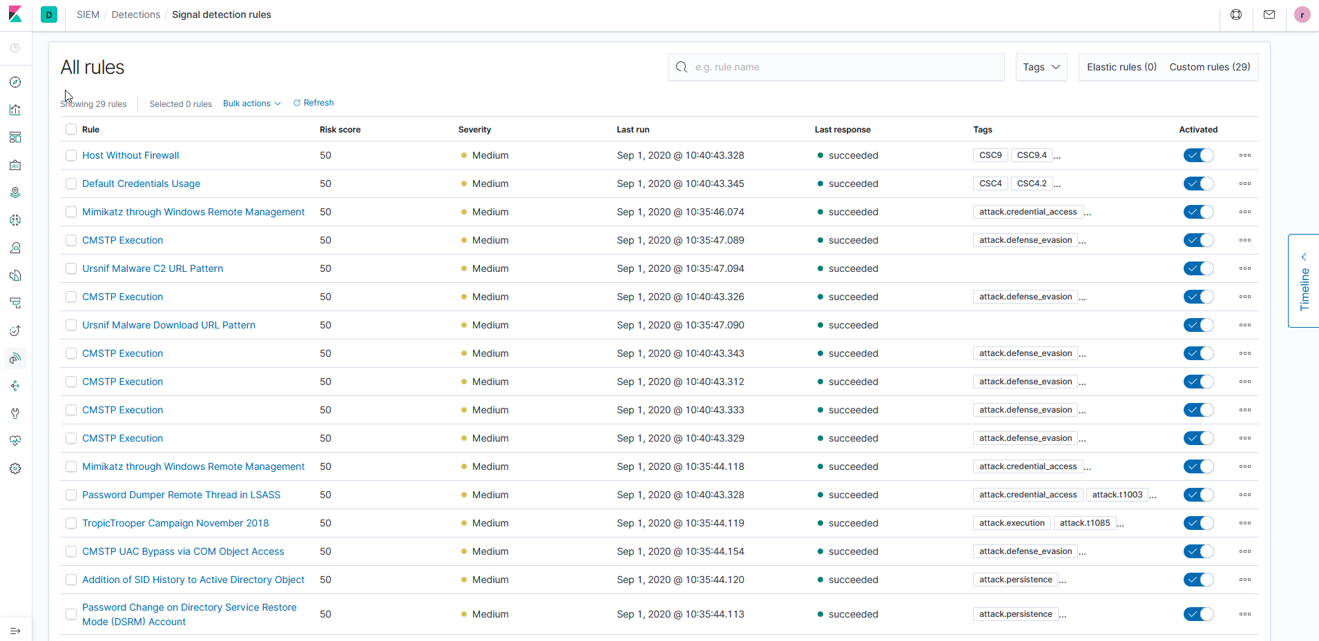Open Visualize chart icon in sidebar
Image resolution: width=1319 pixels, height=641 pixels.
(x=15, y=110)
